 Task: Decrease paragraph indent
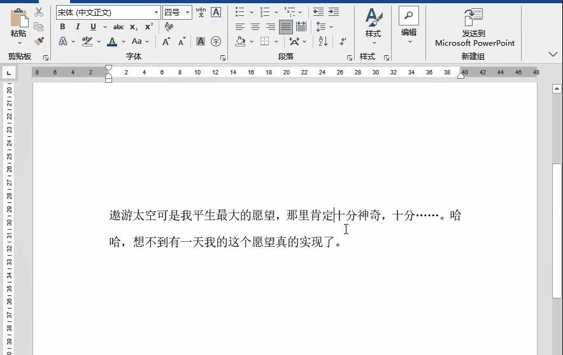(x=318, y=12)
